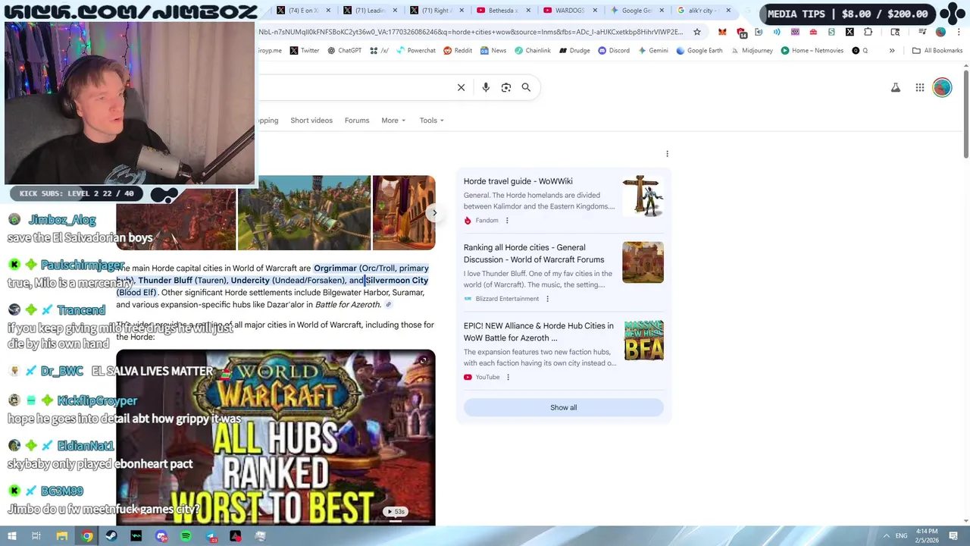Open the Drudge bookmark

tap(574, 51)
